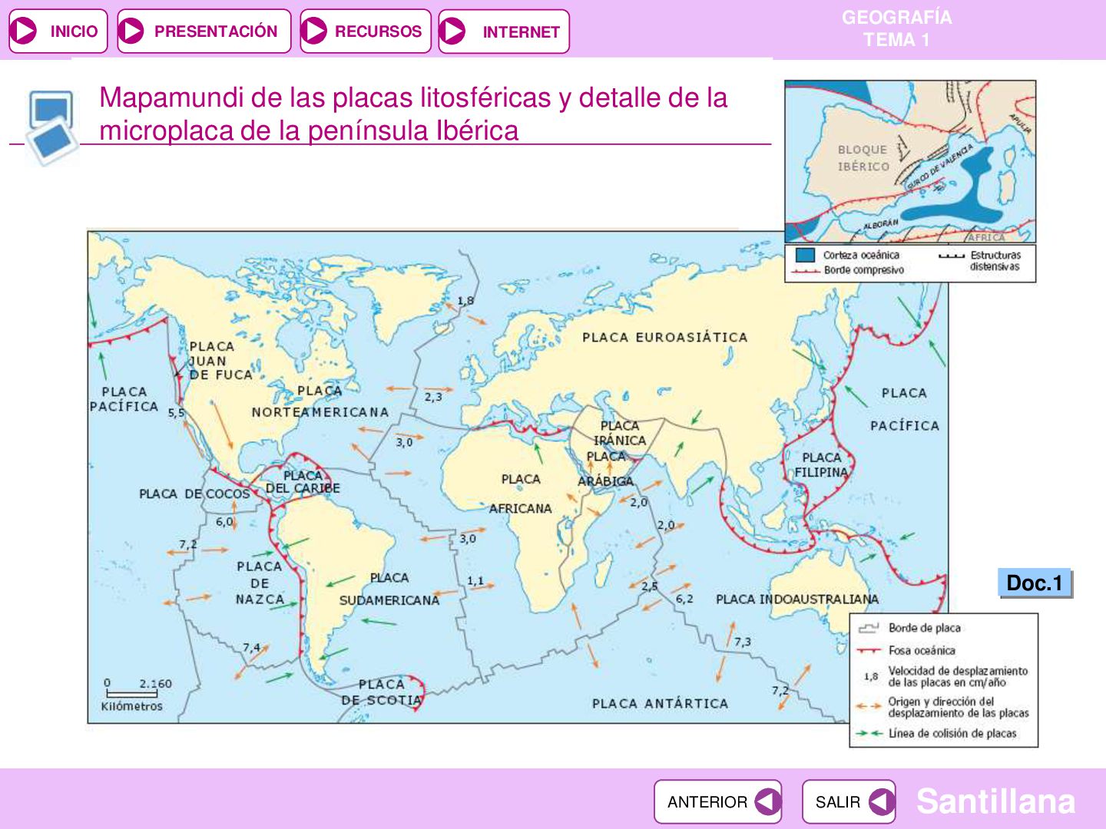The image size is (1106, 829).
Task: Click the Borde de placa legend symbol
Action: [x=869, y=628]
